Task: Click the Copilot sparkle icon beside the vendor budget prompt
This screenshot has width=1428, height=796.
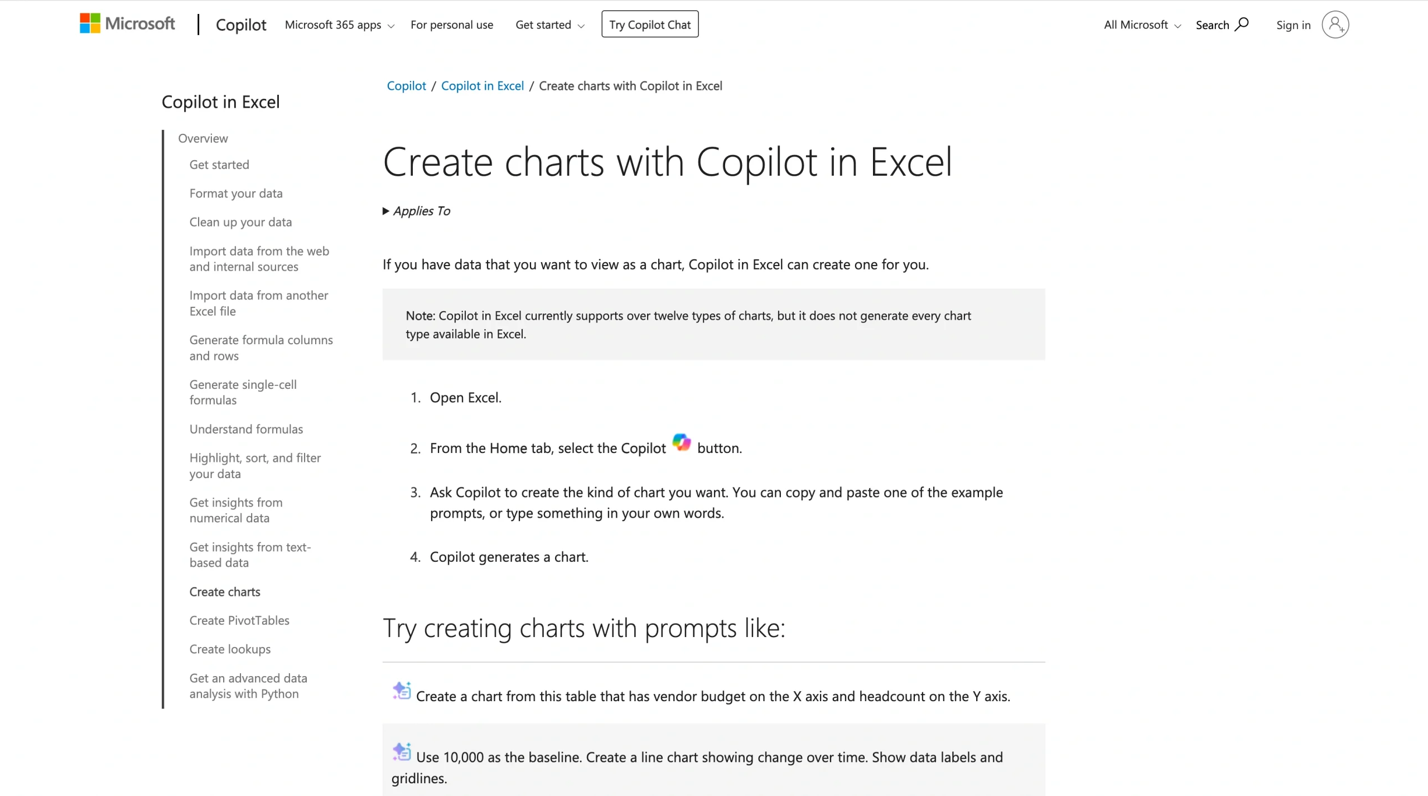Action: 401,690
